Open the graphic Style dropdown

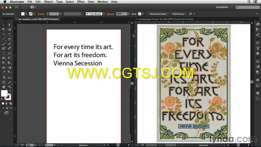pyautogui.click(x=143, y=14)
